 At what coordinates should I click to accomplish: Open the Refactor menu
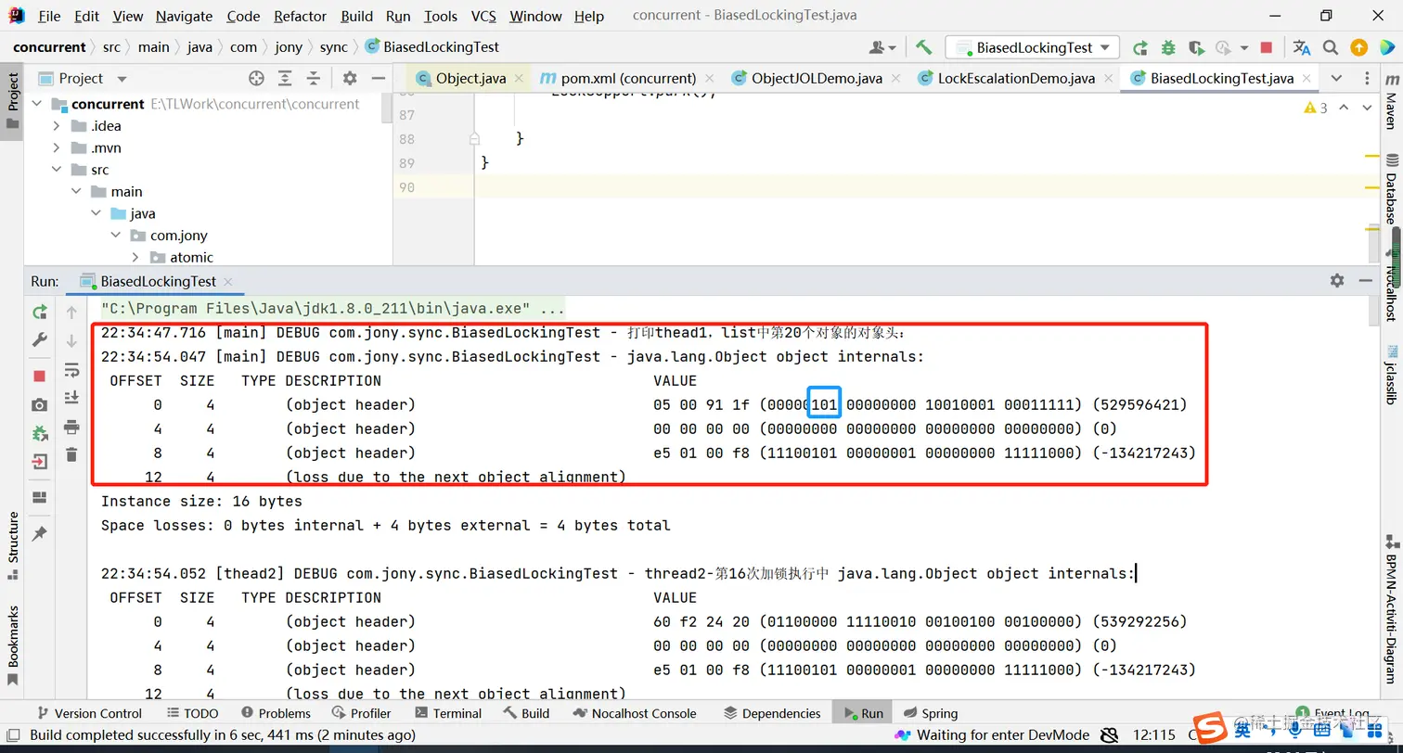300,16
